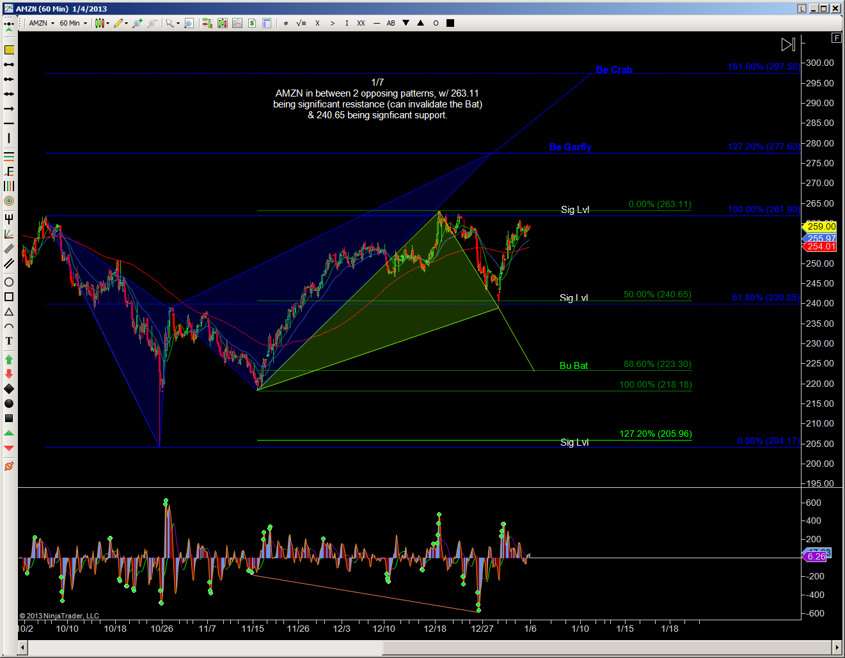
Task: Choose the green Arrow Up marker
Action: click(9, 359)
